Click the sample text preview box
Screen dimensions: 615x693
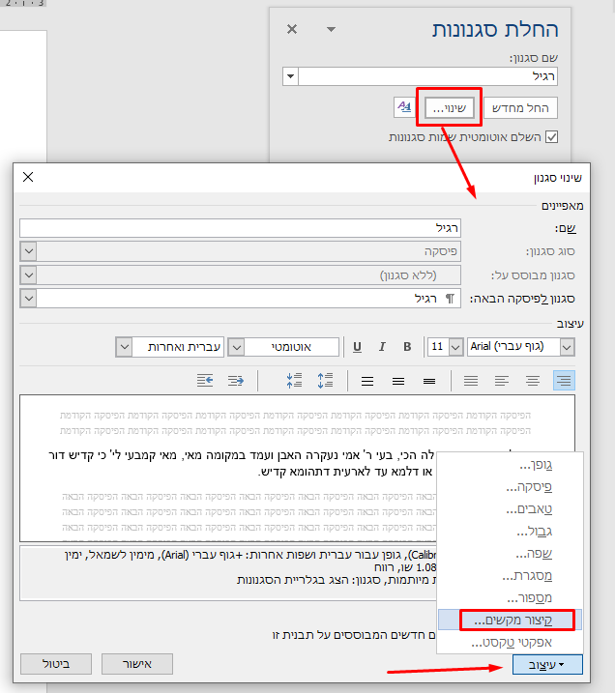(297, 468)
